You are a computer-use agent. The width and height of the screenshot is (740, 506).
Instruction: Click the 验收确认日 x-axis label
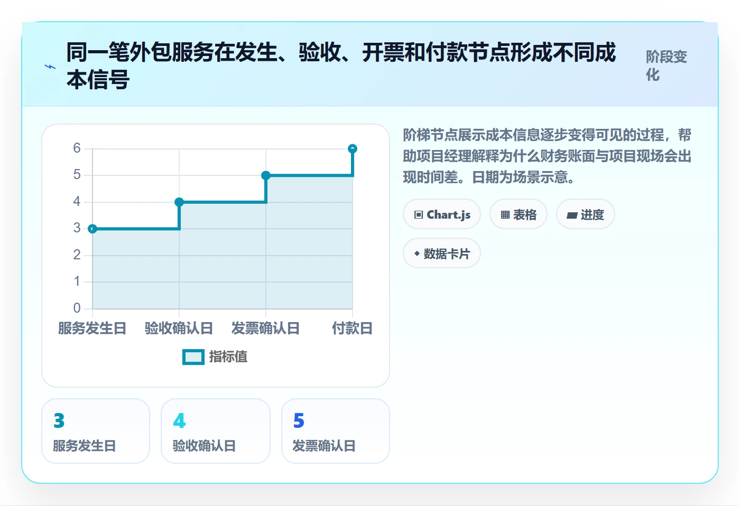tap(179, 329)
